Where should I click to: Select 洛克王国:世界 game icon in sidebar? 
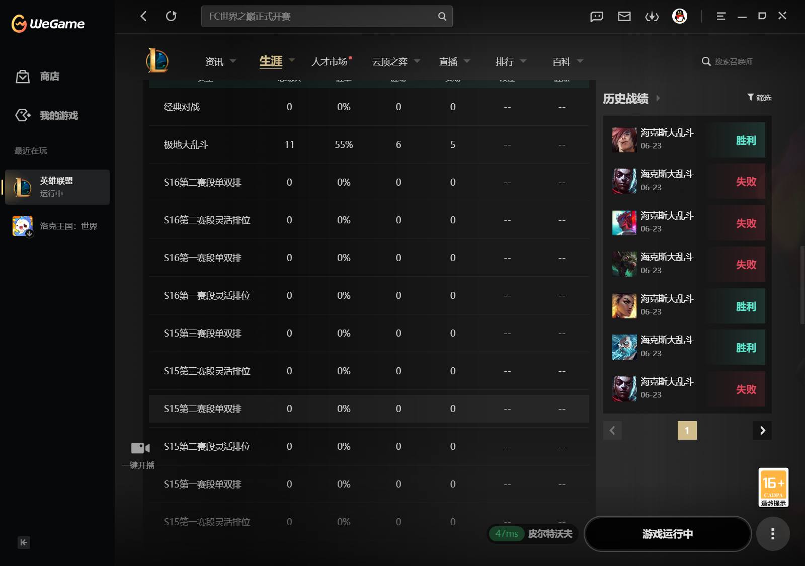(23, 226)
